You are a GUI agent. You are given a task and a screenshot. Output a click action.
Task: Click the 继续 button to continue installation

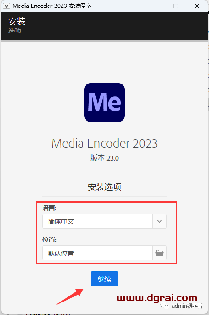[104, 279]
